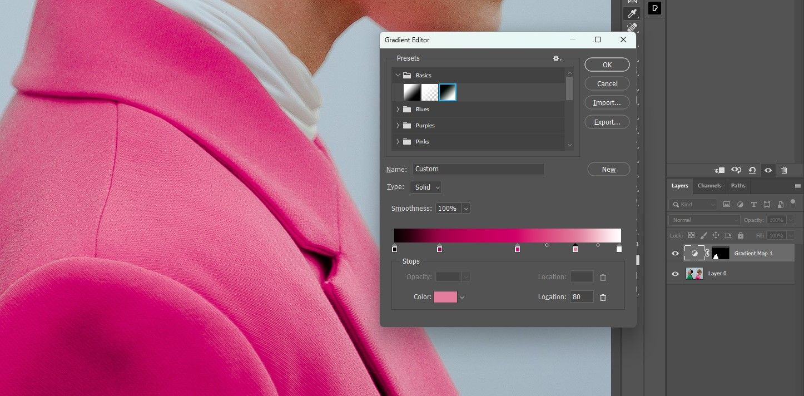The height and width of the screenshot is (396, 804).
Task: Select black color stop at gradient start
Action: [395, 248]
